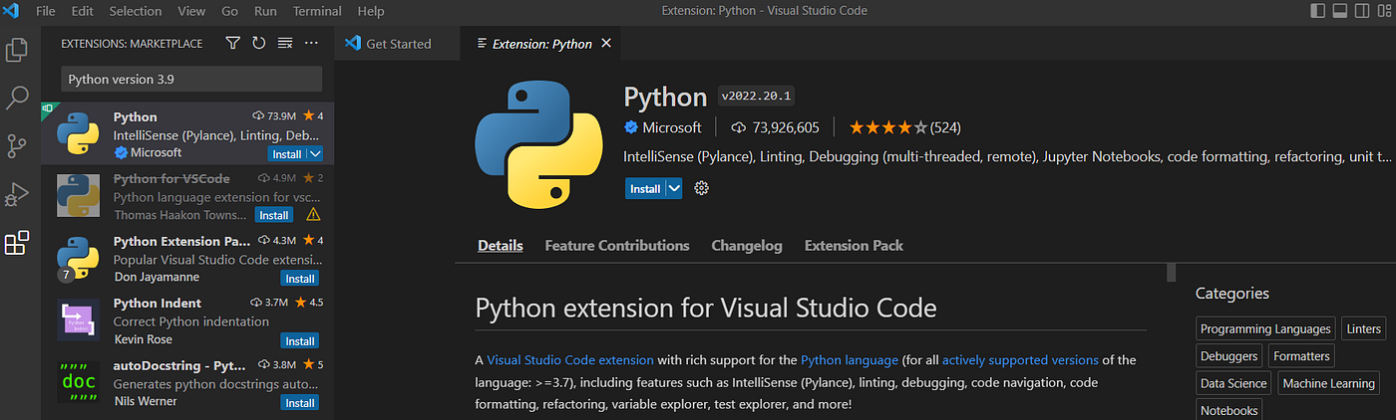
Task: Toggle the primary sidebar layout button
Action: (x=1318, y=11)
